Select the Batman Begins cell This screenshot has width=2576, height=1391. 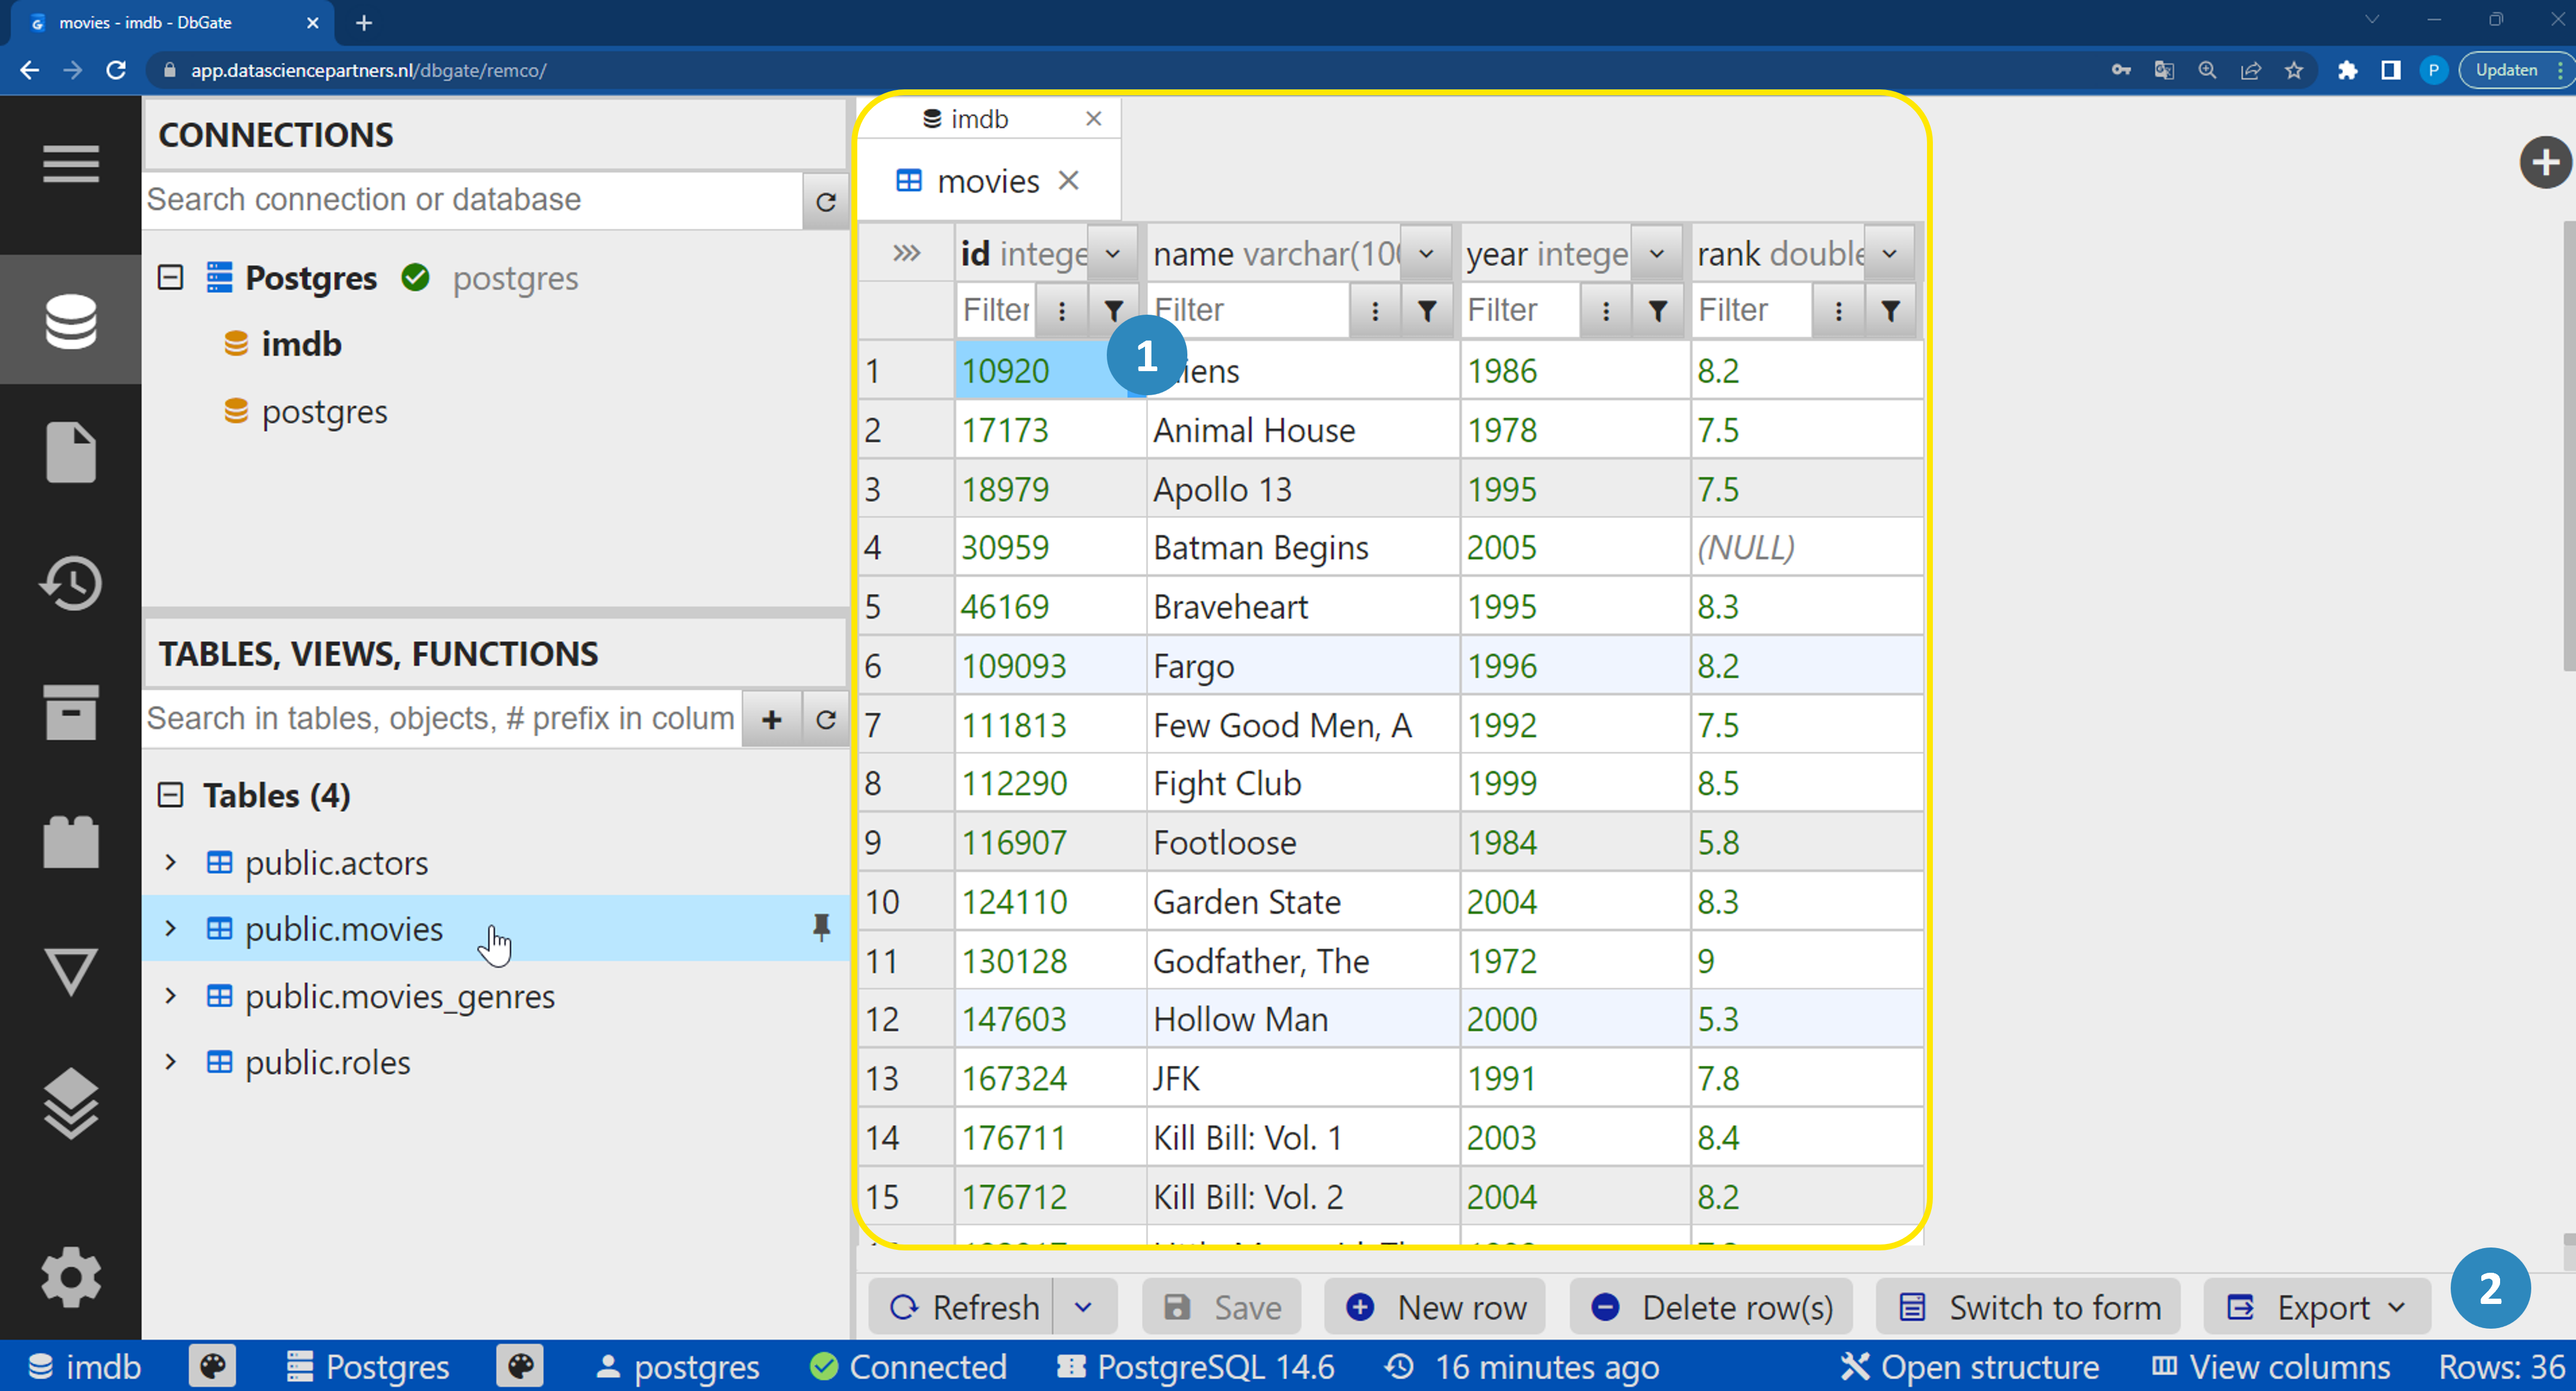tap(1303, 546)
